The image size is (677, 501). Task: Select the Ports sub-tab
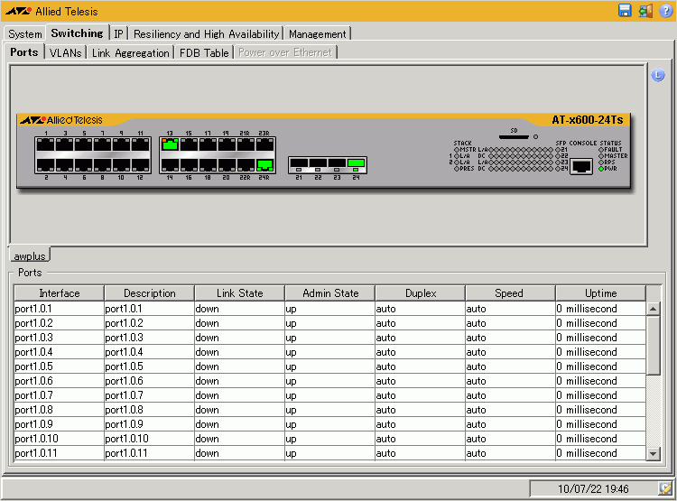(24, 51)
